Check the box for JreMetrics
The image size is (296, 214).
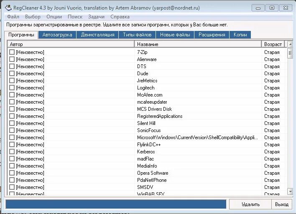[x=12, y=81]
